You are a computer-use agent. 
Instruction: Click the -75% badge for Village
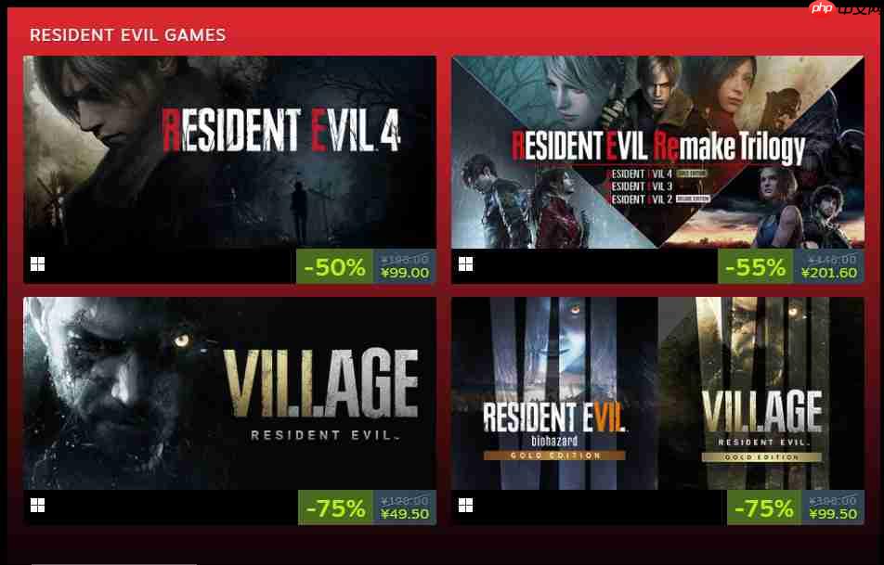coord(335,507)
